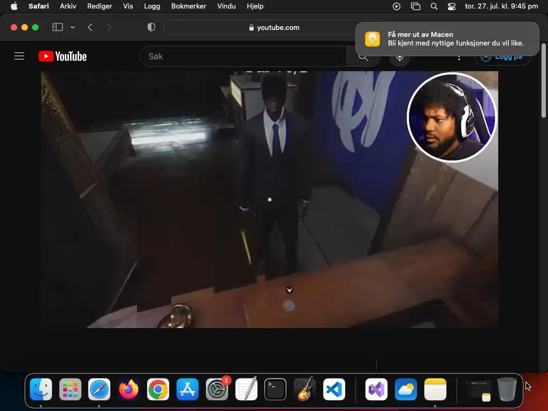Viewport: 548px width, 411px height.
Task: Click the youtube.com address bar
Action: (275, 27)
